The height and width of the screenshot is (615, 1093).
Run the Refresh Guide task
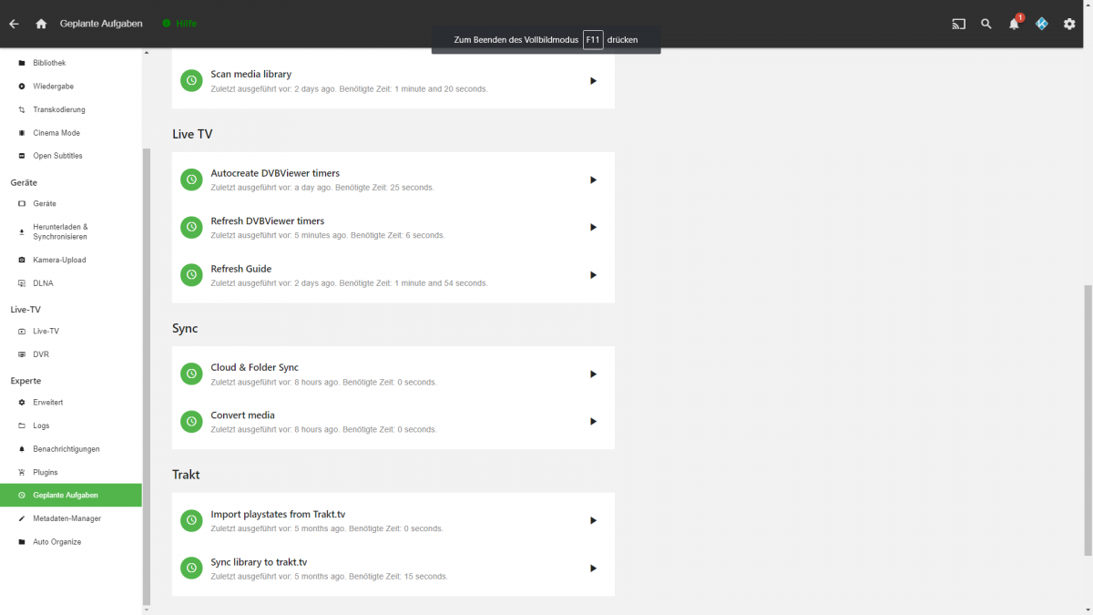pos(593,275)
